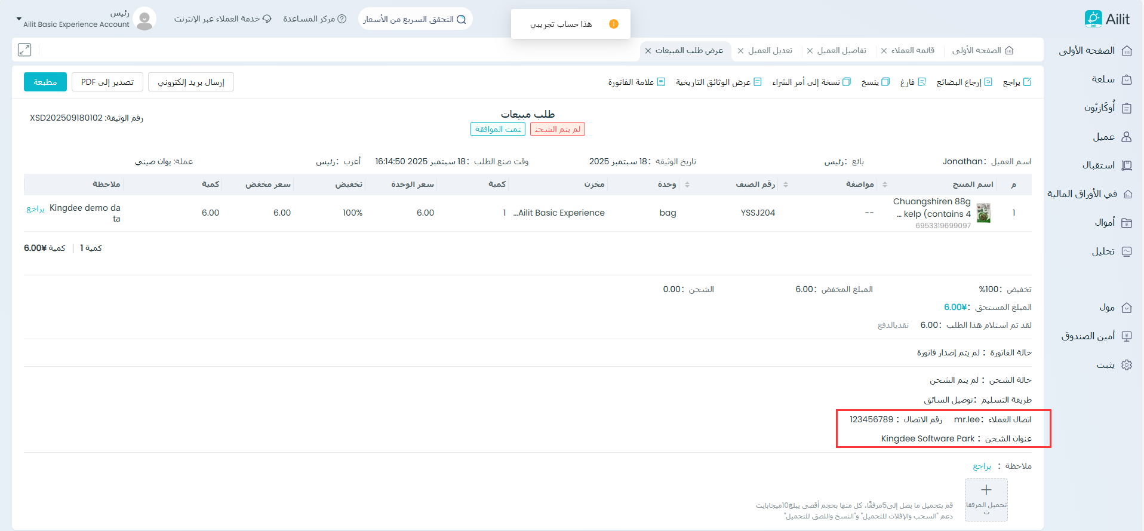This screenshot has height=531, width=1144.
Task: Click the Ailit logo icon
Action: (x=1093, y=19)
